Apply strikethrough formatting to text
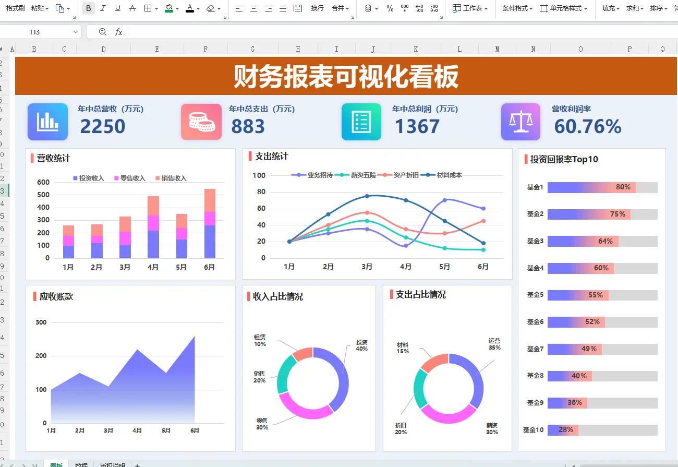 (x=132, y=8)
